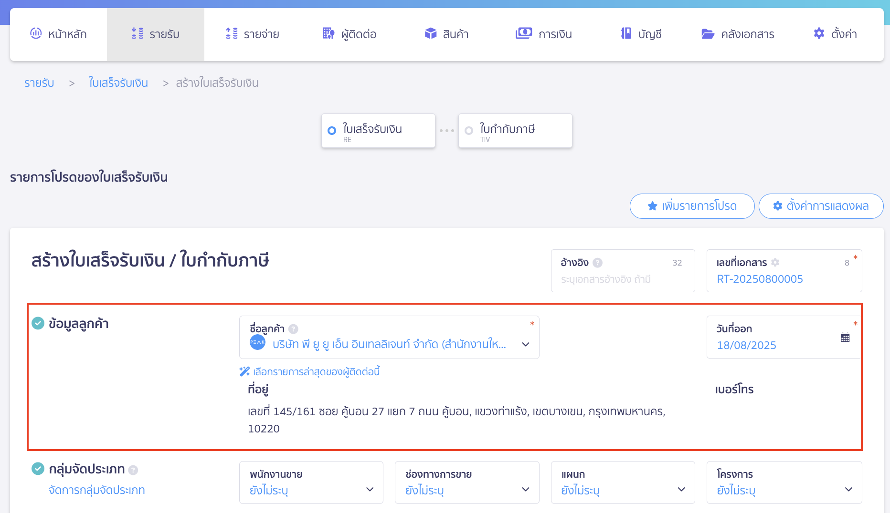
Task: Click the ตั้งค่า gear icon in navigation
Action: (819, 33)
